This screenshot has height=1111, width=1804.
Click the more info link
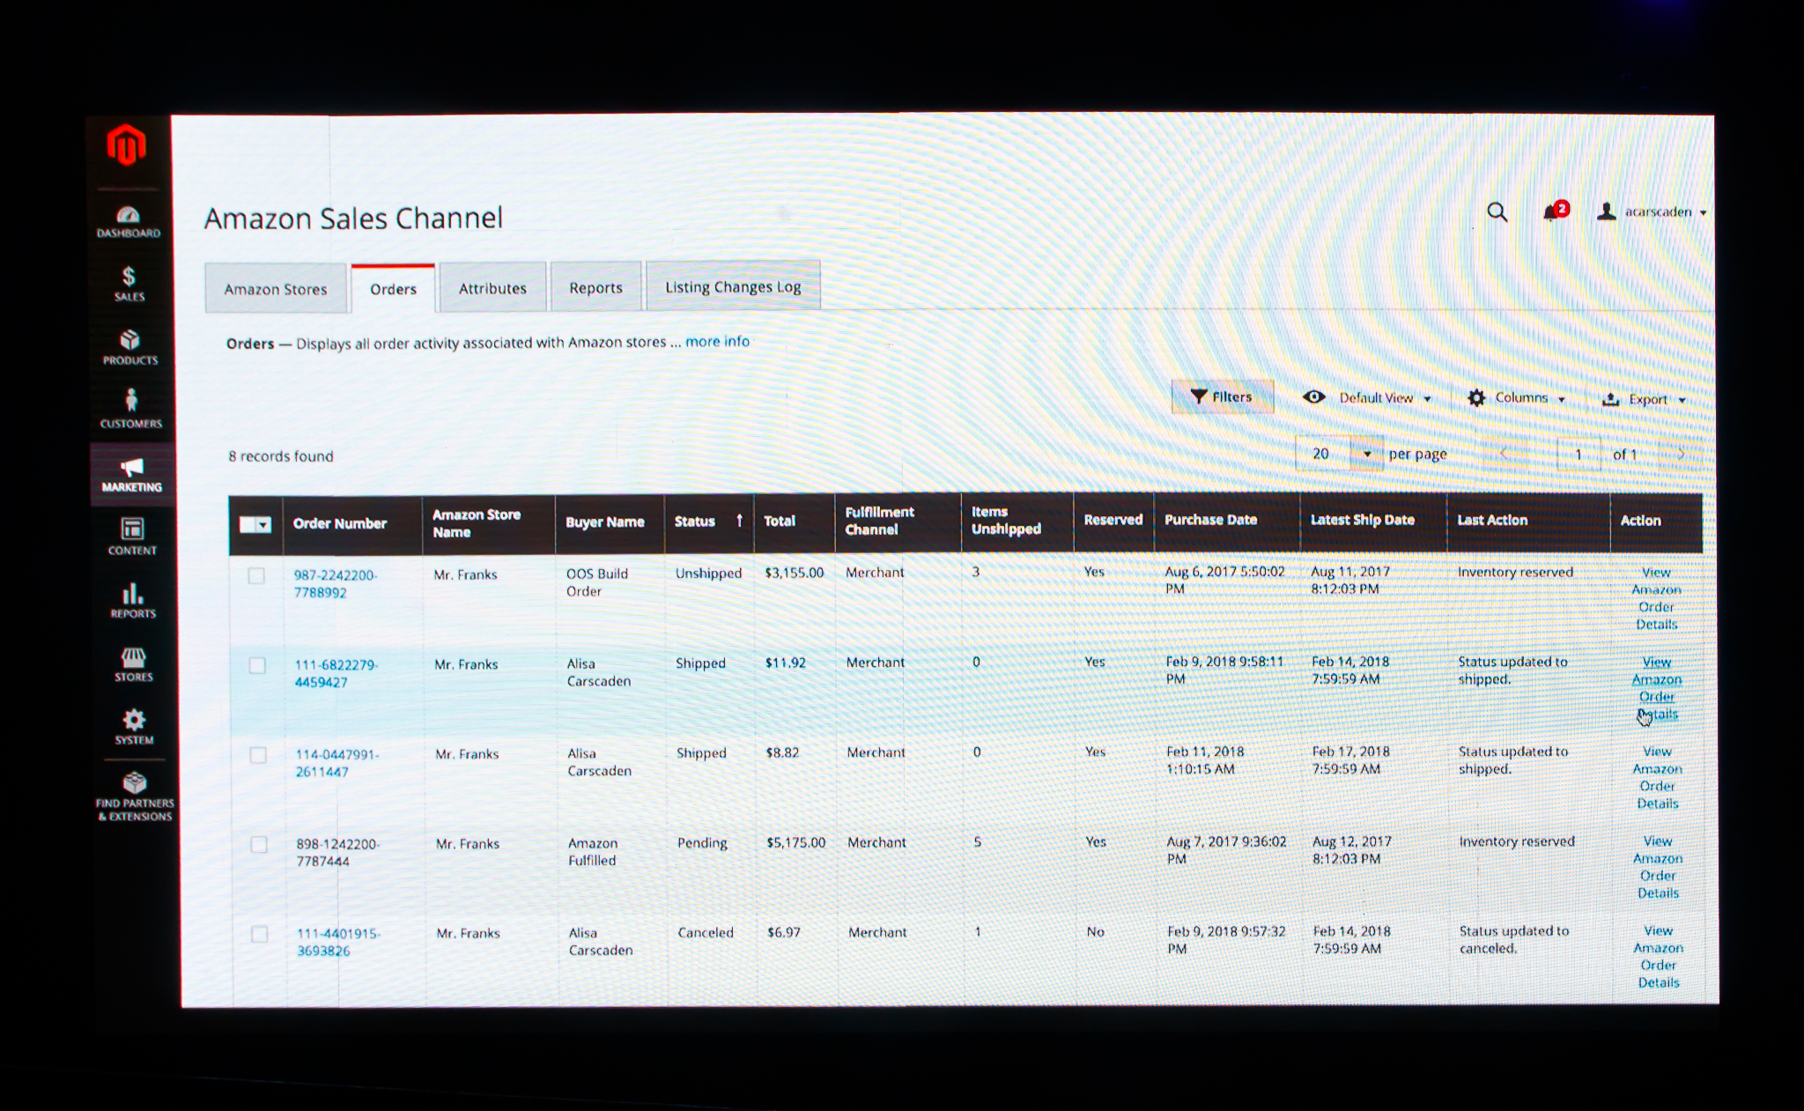click(717, 341)
